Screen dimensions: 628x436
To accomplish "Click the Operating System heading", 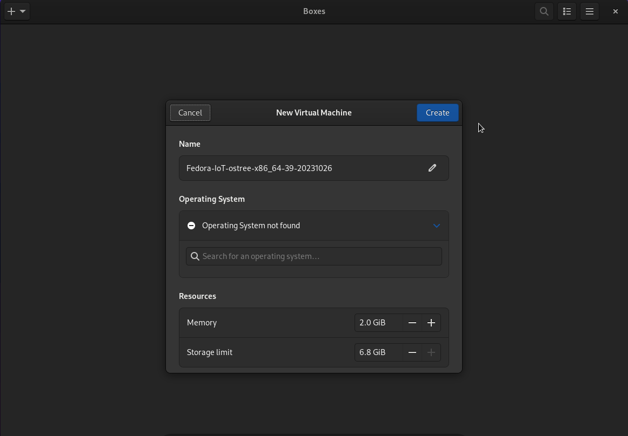I will click(212, 199).
